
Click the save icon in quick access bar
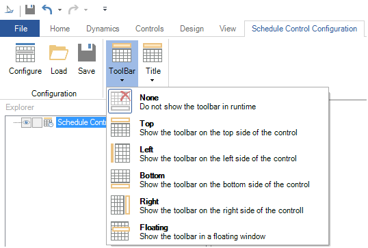(30, 10)
